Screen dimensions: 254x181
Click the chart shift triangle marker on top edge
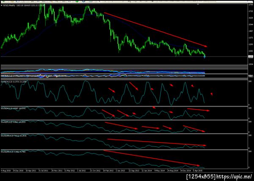(x=198, y=5)
